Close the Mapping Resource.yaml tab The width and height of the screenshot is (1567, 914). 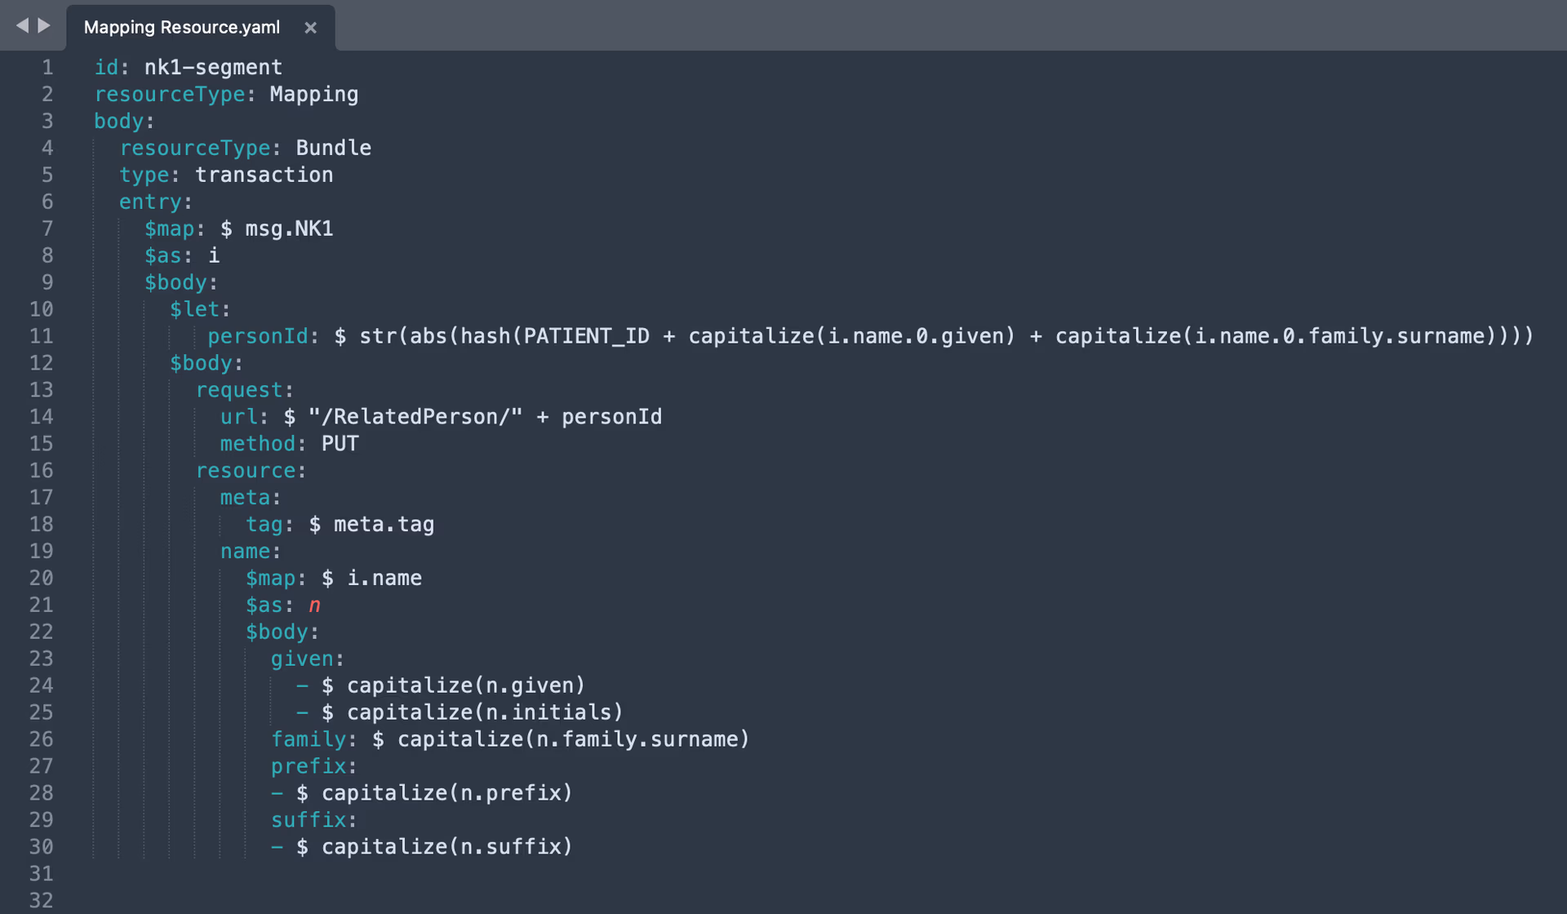[311, 27]
